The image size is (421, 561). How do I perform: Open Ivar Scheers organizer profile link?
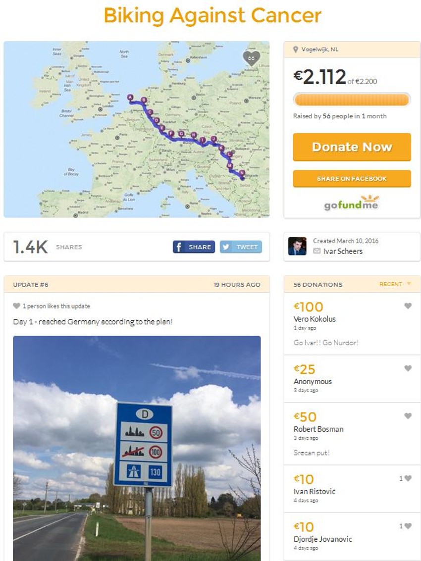[343, 251]
